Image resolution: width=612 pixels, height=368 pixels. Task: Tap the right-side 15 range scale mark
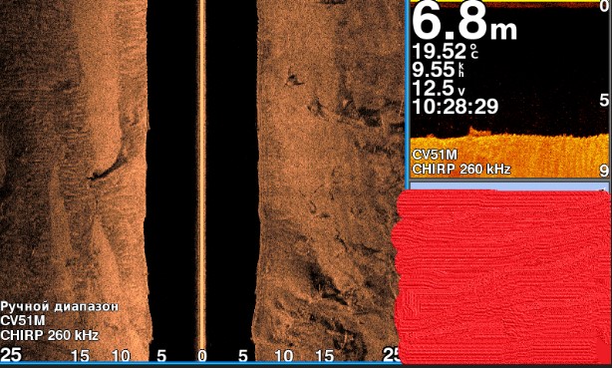[325, 356]
